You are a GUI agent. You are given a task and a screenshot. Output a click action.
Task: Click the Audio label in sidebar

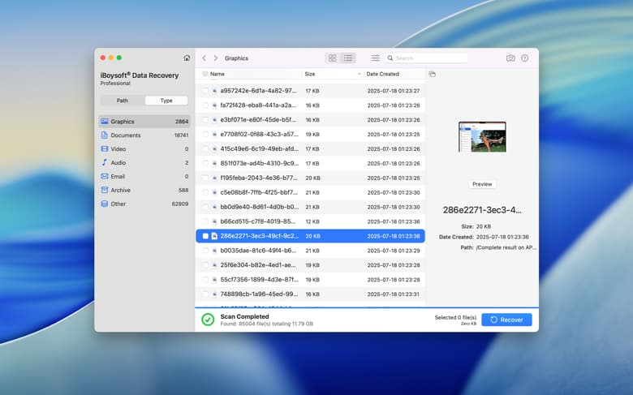point(118,162)
